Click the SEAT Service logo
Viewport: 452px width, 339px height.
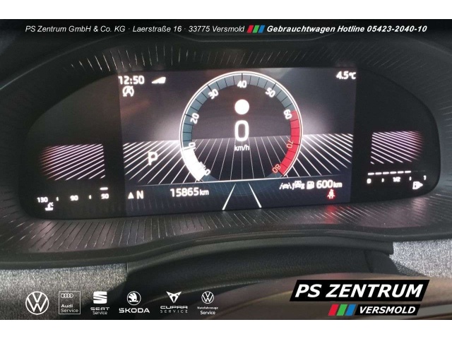click(100, 302)
